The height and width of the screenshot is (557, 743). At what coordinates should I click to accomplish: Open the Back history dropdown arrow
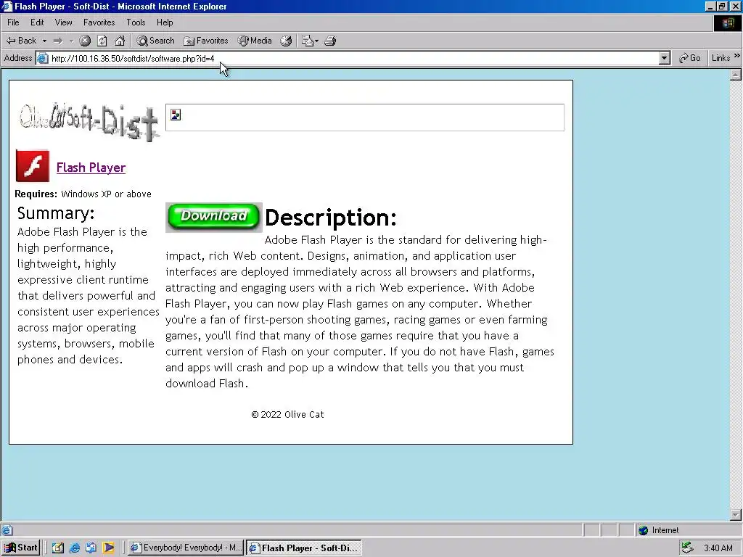pos(44,41)
